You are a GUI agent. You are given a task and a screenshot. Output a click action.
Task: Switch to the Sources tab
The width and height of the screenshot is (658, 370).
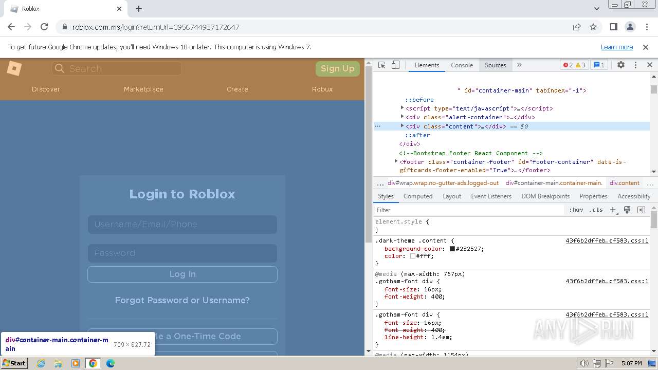tap(496, 65)
